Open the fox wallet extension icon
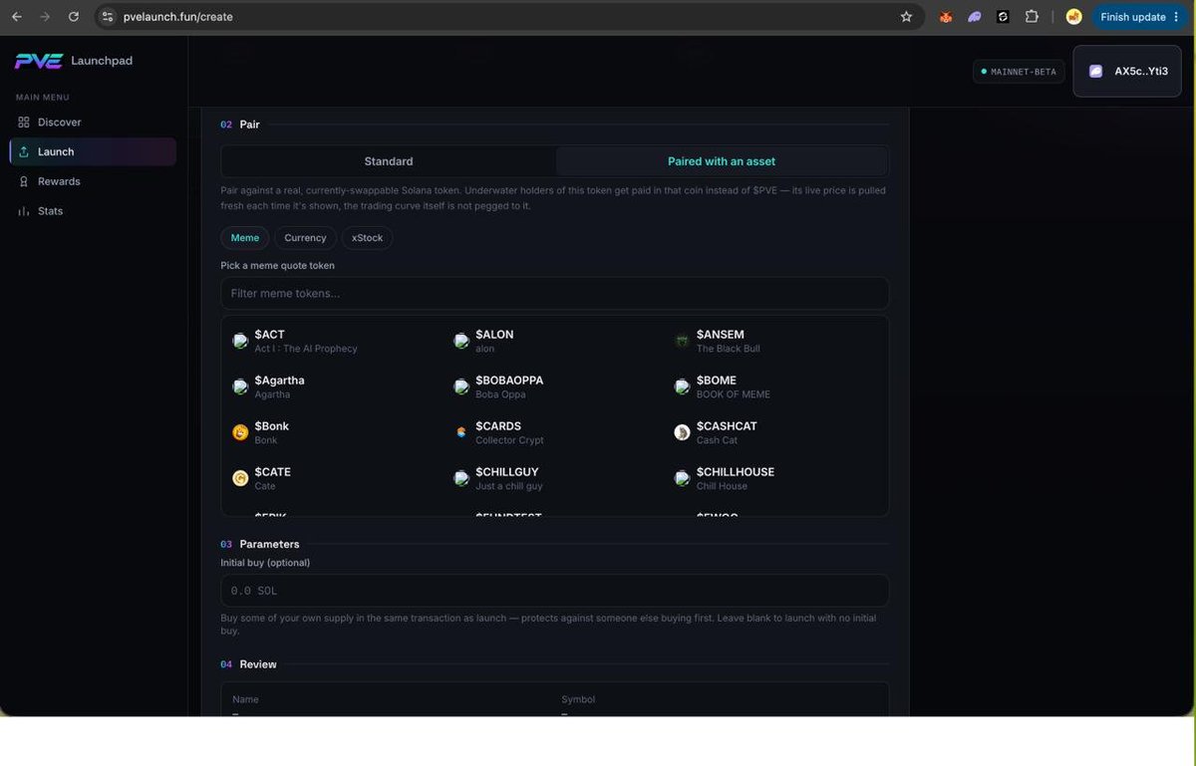1196x766 pixels. coord(946,17)
